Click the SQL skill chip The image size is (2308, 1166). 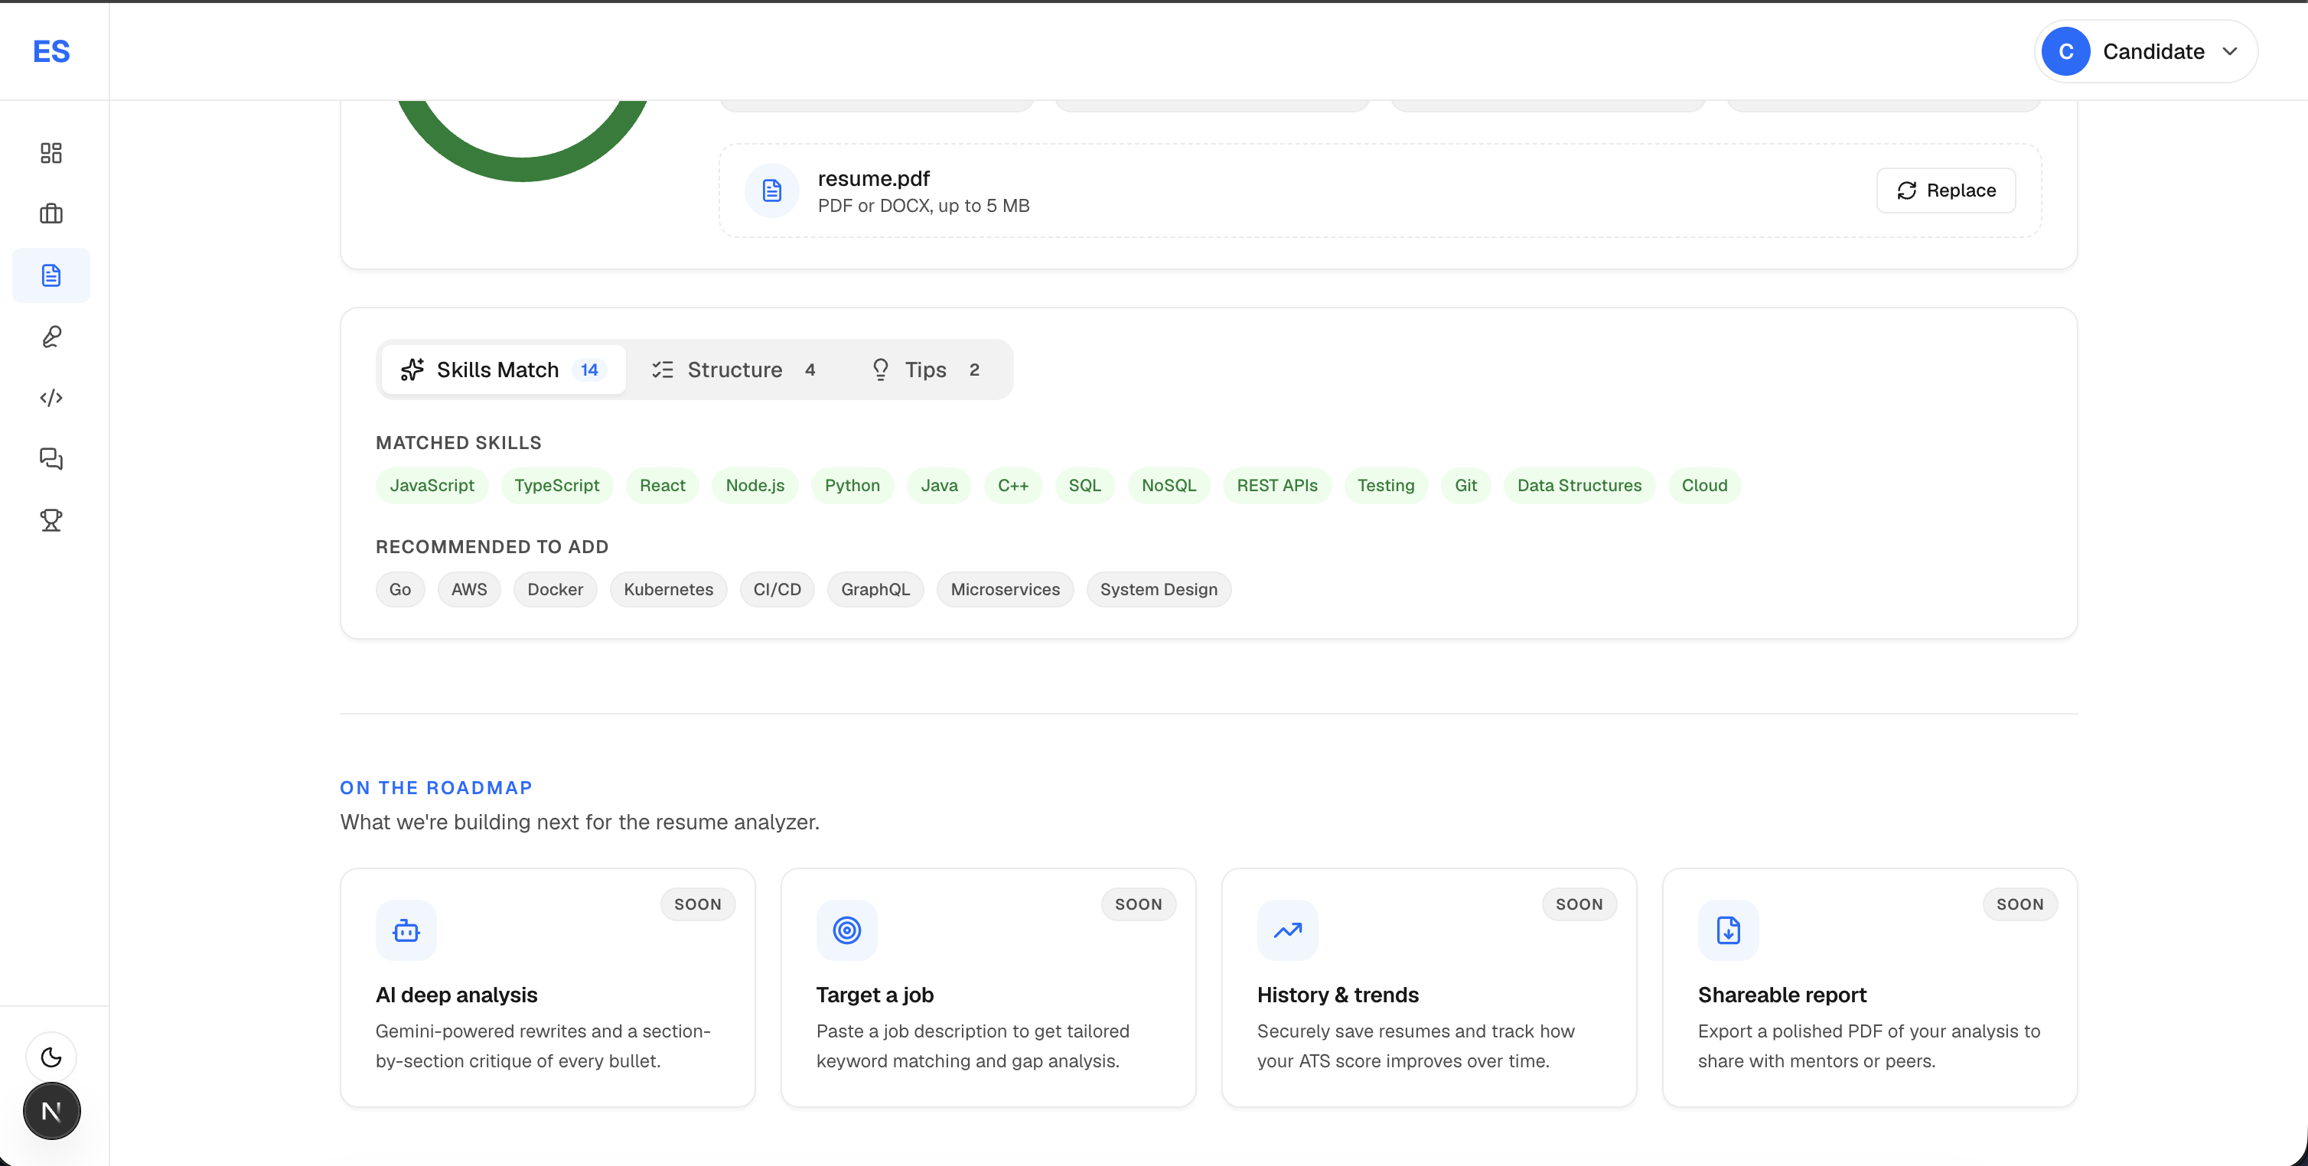coord(1084,485)
